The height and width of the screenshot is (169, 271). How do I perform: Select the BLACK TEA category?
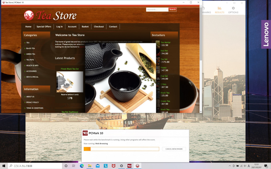coord(30,48)
